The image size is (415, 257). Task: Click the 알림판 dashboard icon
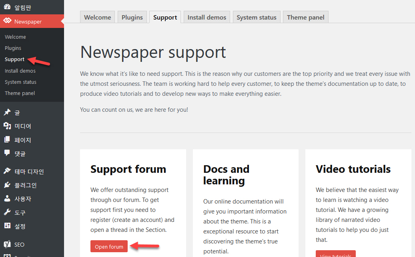tap(7, 7)
